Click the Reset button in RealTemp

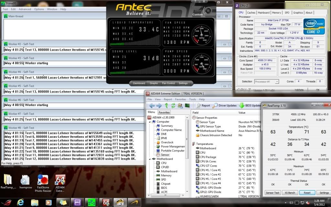307,193
